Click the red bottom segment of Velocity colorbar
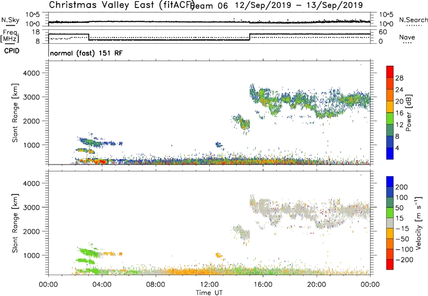The width and height of the screenshot is (428, 296). [x=390, y=264]
